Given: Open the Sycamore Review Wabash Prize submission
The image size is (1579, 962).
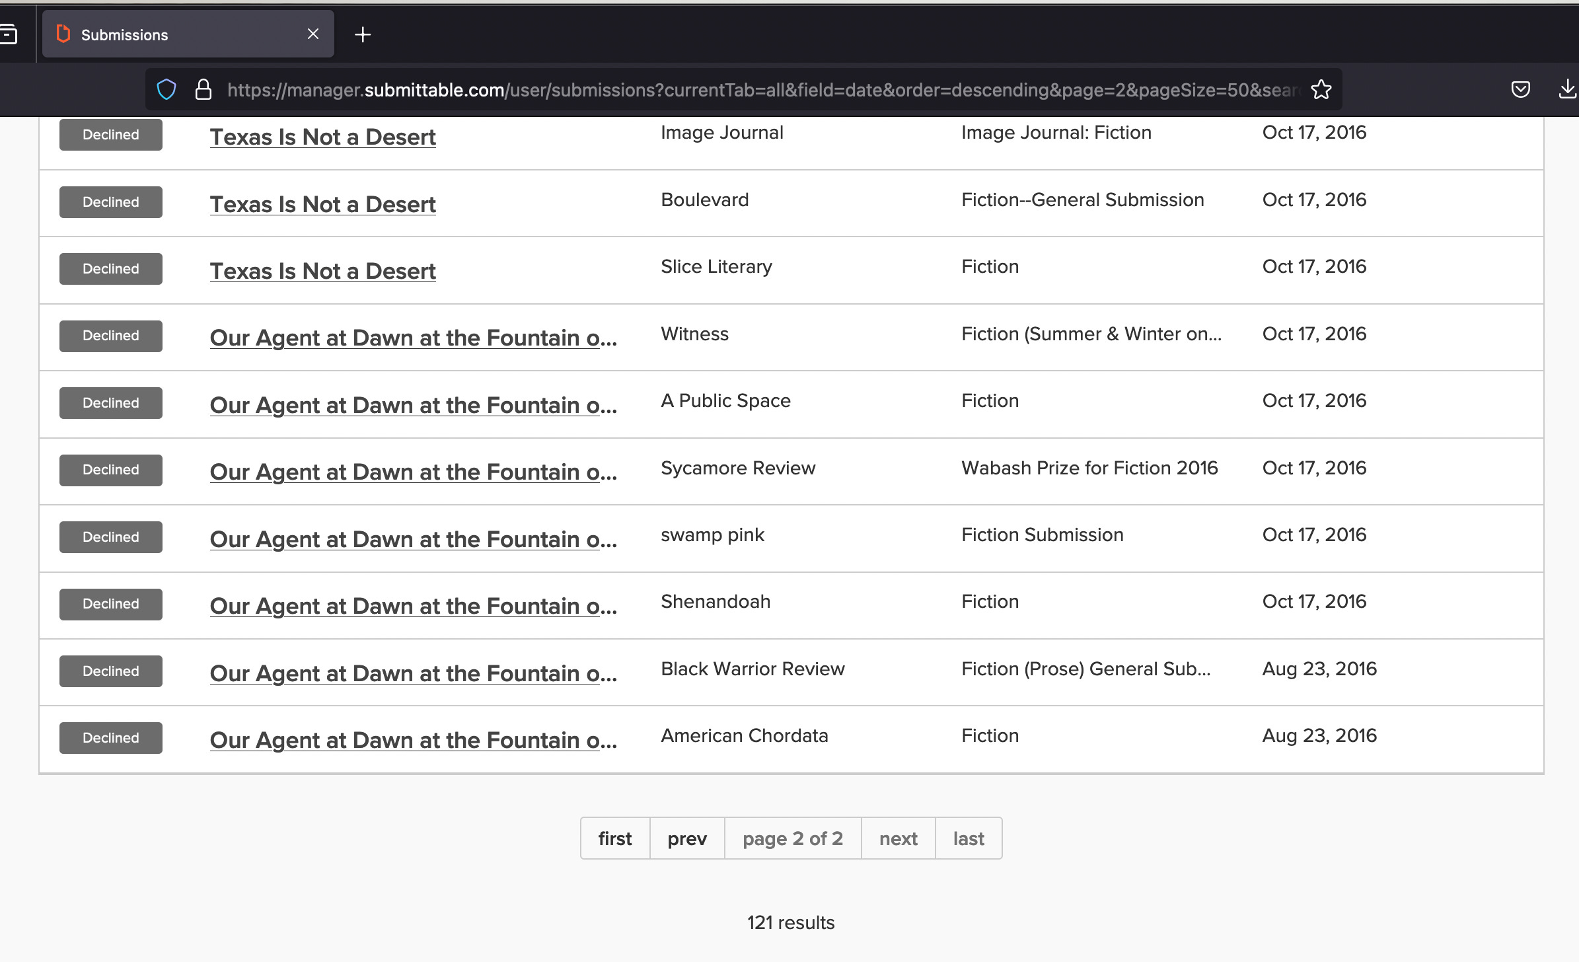Looking at the screenshot, I should point(413,472).
